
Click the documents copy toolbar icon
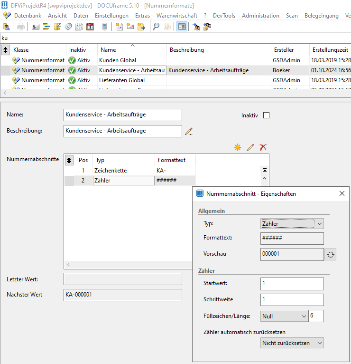coord(79,27)
